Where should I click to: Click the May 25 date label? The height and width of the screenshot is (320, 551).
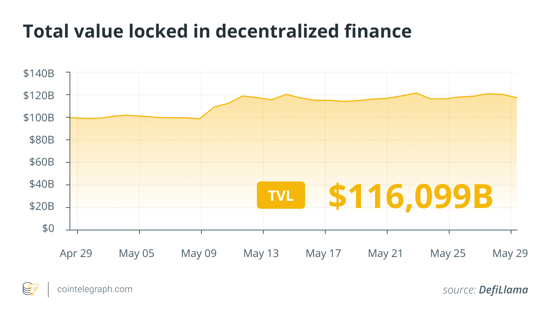(x=448, y=253)
